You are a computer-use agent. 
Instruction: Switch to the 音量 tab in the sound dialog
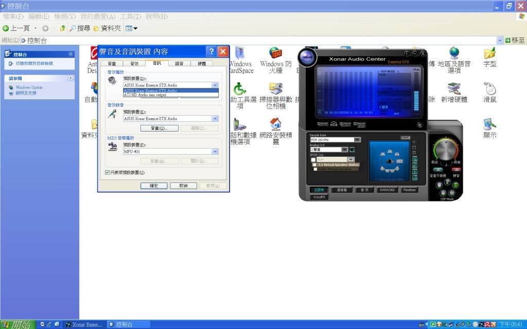click(x=112, y=63)
